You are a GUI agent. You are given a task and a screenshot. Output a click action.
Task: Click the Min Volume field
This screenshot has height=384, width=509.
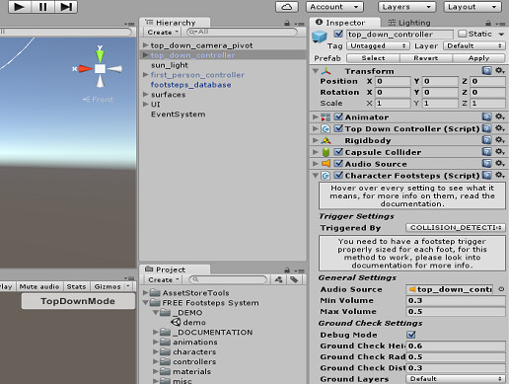456,300
